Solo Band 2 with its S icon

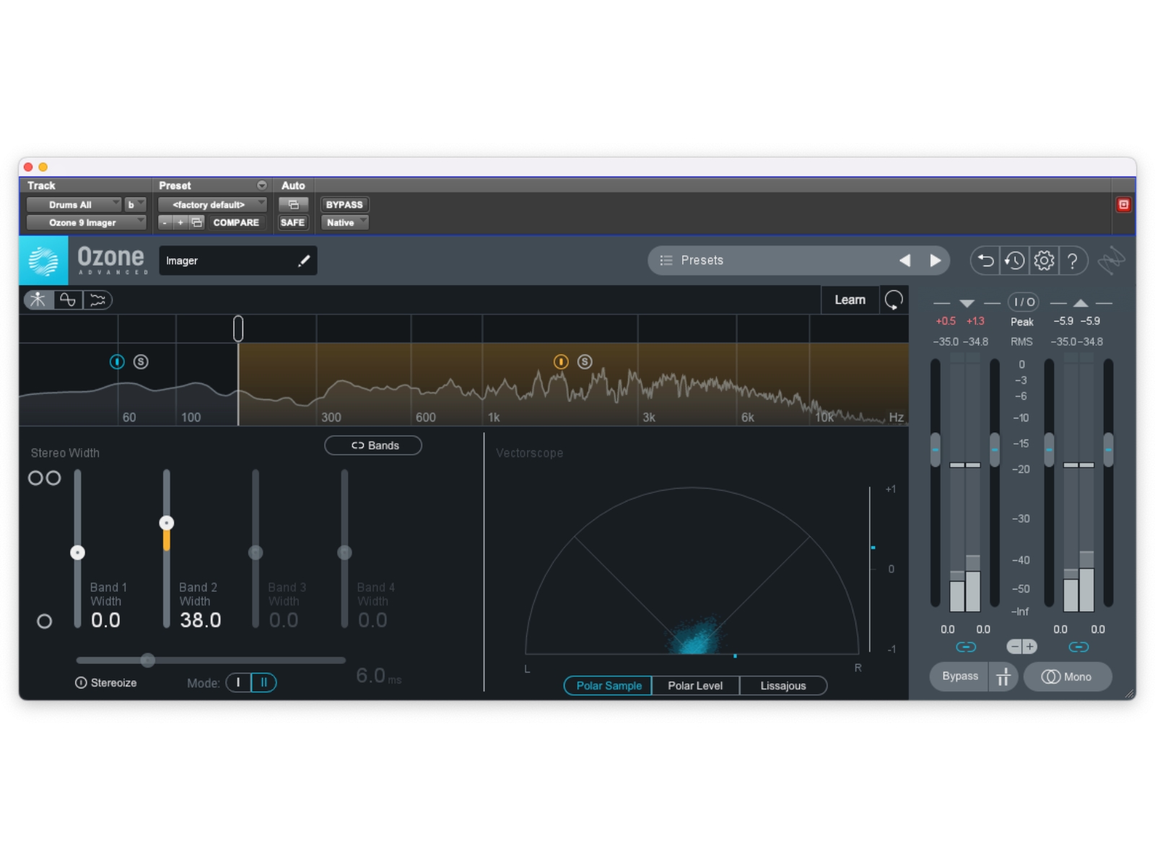click(x=585, y=362)
